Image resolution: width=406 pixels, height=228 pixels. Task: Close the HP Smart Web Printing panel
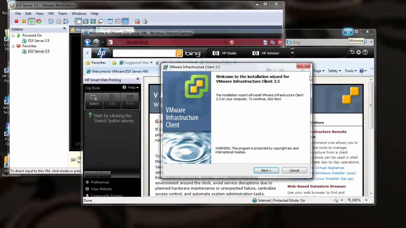coord(138,79)
